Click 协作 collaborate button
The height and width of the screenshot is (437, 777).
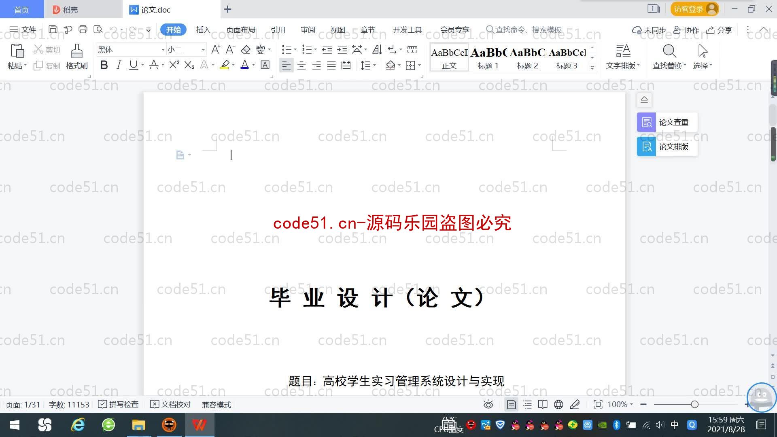pos(686,30)
